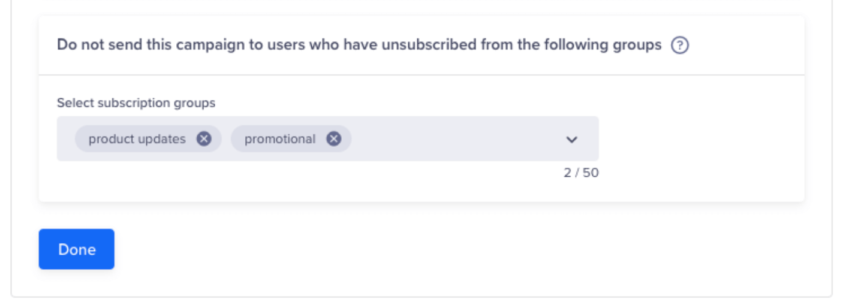The image size is (855, 308).
Task: Click the "Select subscription groups" field label
Action: [136, 103]
